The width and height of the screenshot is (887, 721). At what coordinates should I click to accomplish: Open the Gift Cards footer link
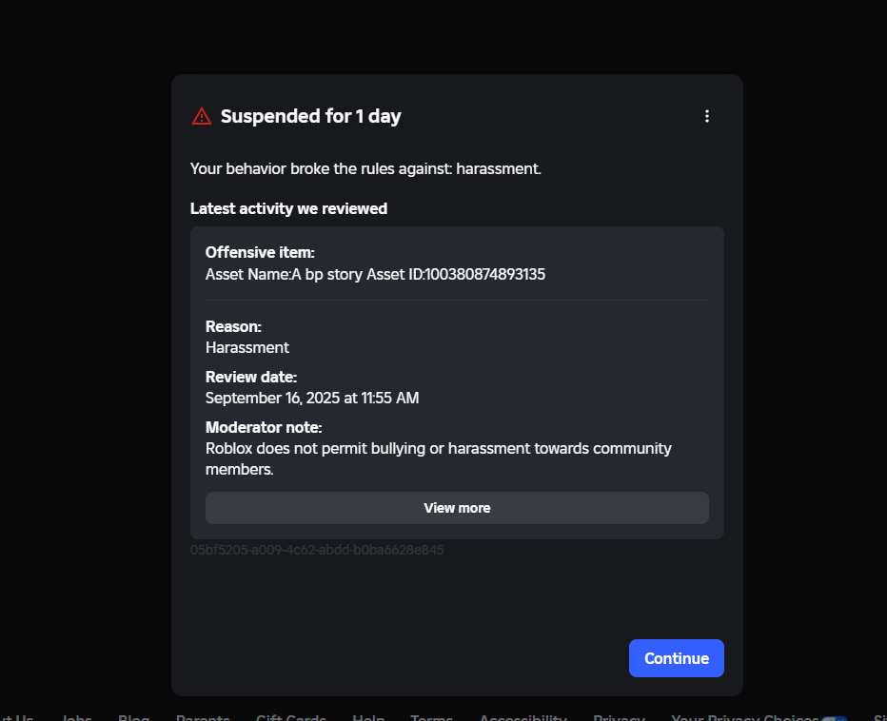point(291,717)
